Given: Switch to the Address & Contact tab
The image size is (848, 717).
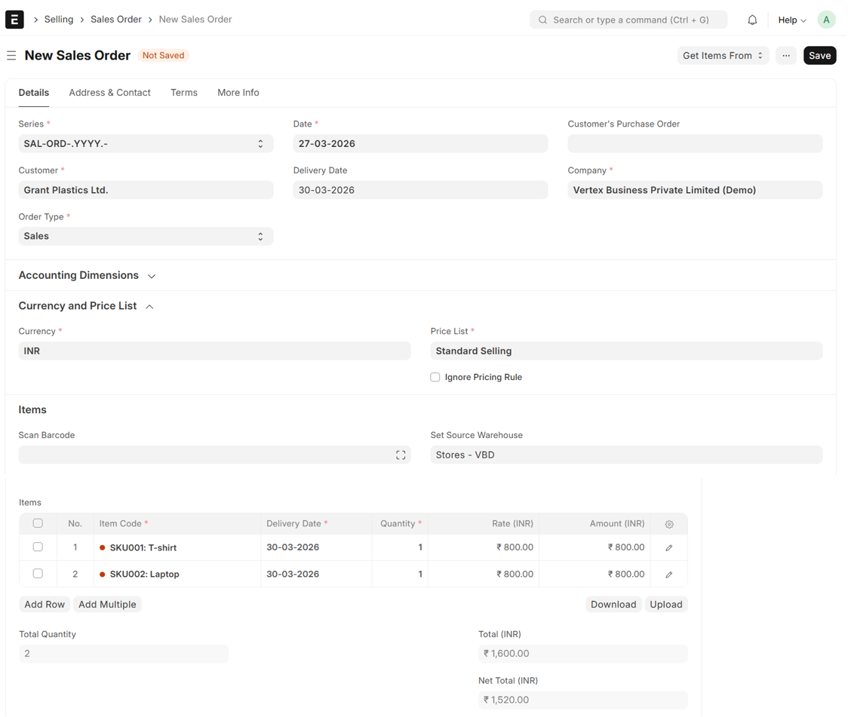Looking at the screenshot, I should coord(109,93).
